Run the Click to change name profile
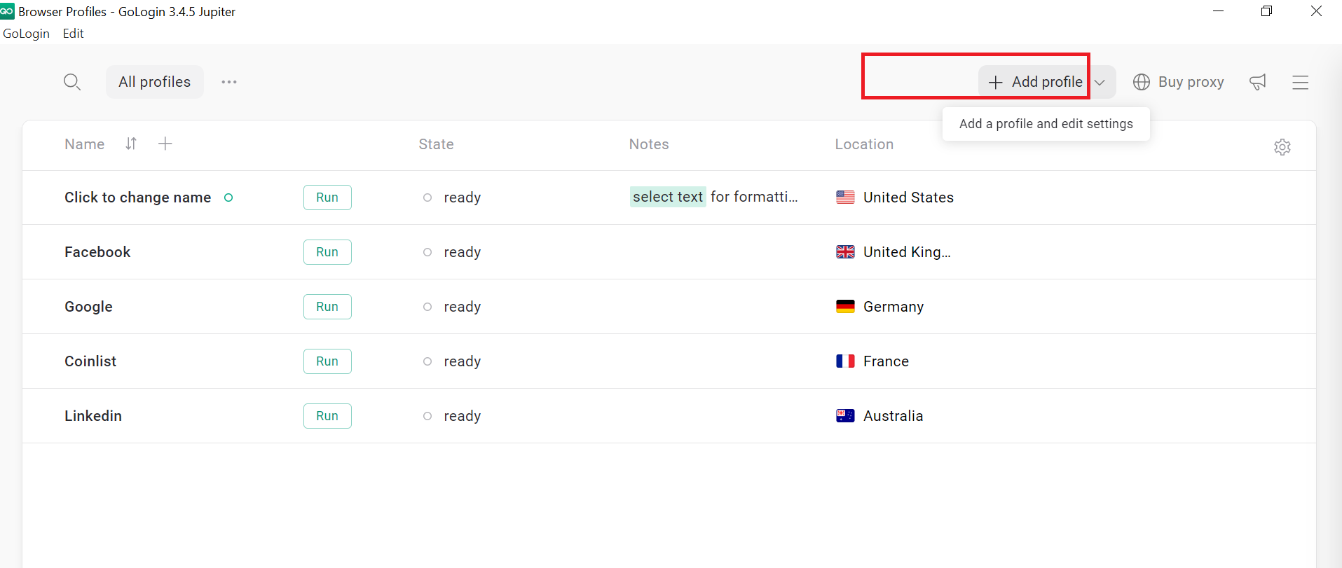The height and width of the screenshot is (568, 1342). tap(327, 198)
